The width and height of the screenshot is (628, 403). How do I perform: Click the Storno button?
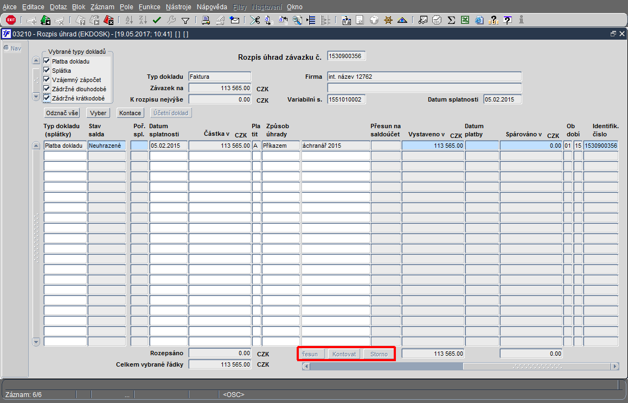379,354
